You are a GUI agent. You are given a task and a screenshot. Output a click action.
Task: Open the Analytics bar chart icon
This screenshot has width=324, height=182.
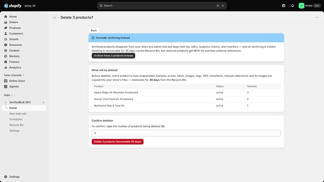[6, 68]
